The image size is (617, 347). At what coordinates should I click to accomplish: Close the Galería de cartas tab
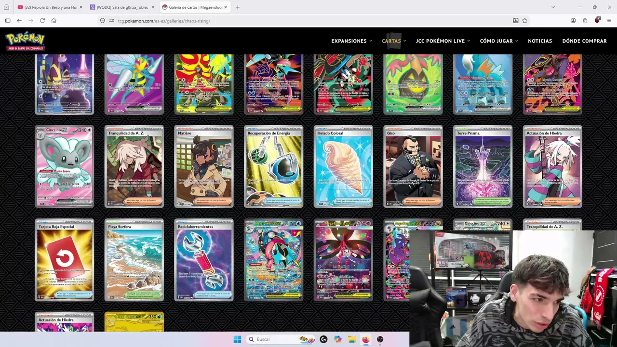[225, 7]
